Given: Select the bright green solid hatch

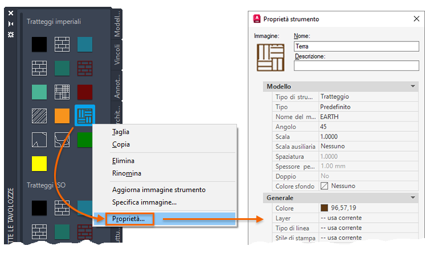Looking at the screenshot, I should pos(85,140).
